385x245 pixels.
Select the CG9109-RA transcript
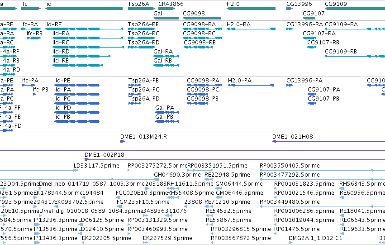[355, 29]
